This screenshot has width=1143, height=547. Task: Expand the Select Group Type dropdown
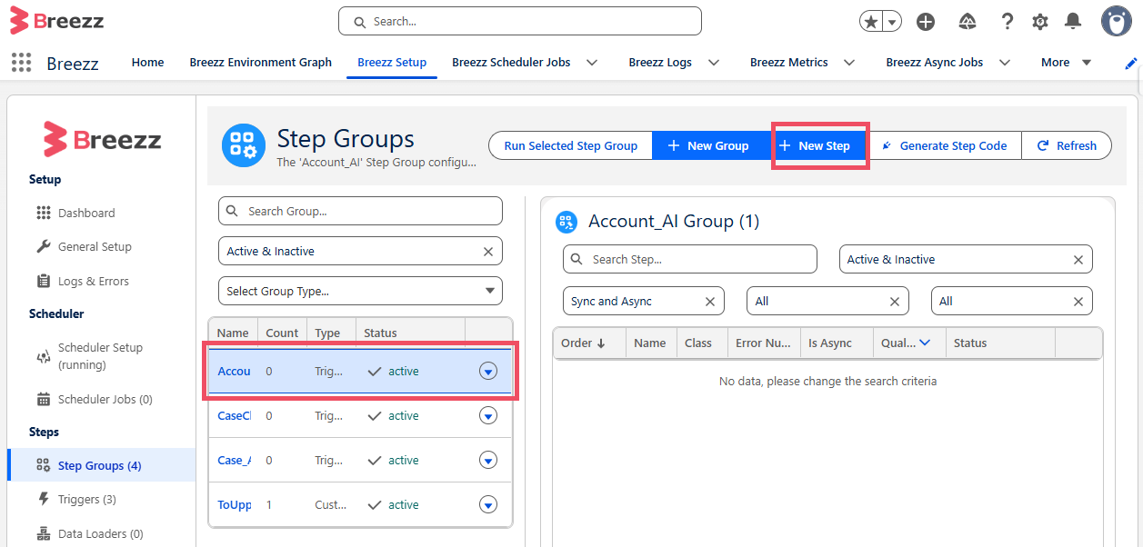[360, 291]
